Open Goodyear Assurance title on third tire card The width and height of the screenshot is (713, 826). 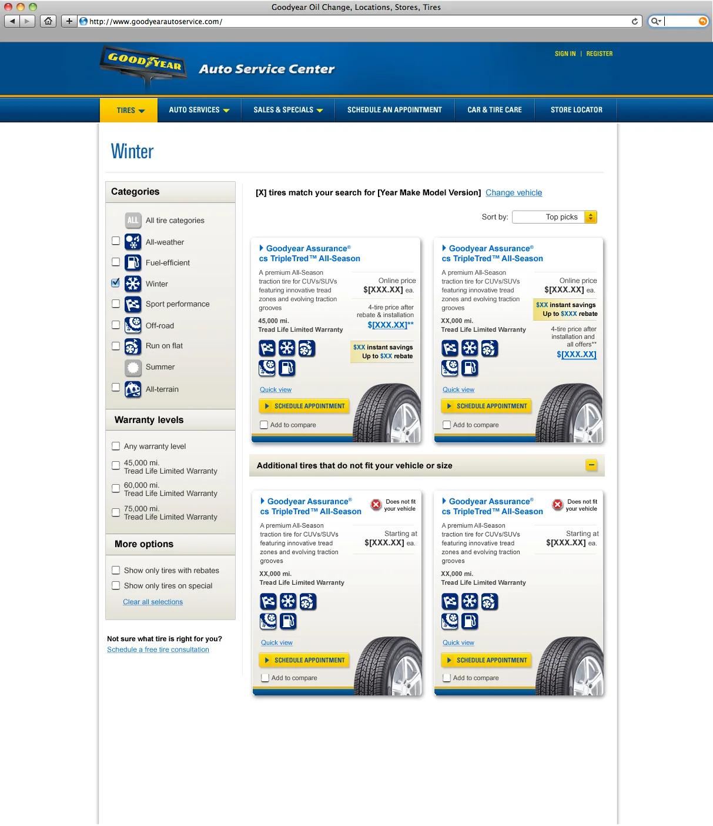point(311,507)
